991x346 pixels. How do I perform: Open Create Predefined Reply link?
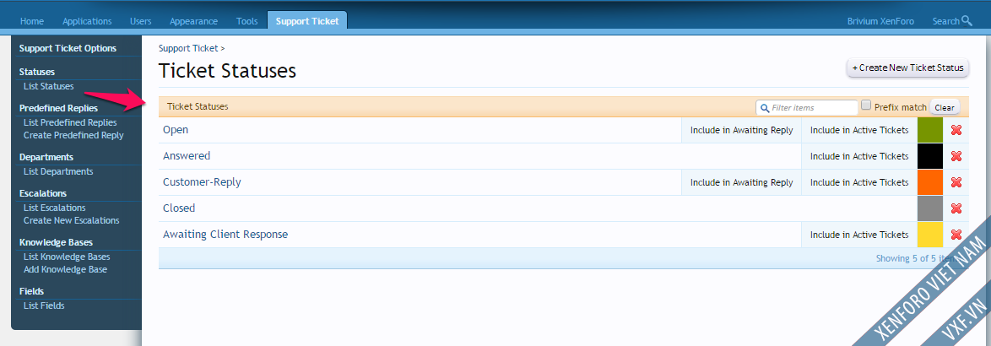tap(73, 135)
